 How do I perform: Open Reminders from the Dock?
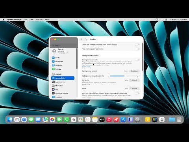coord(88,120)
